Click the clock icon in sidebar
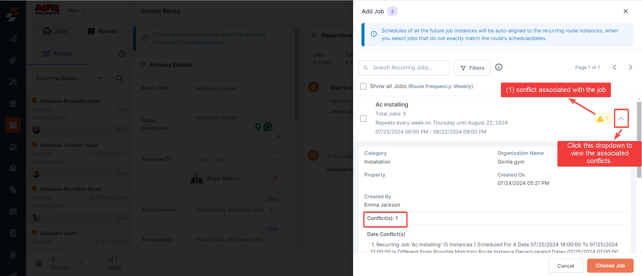Image resolution: width=642 pixels, height=276 pixels. point(13,168)
